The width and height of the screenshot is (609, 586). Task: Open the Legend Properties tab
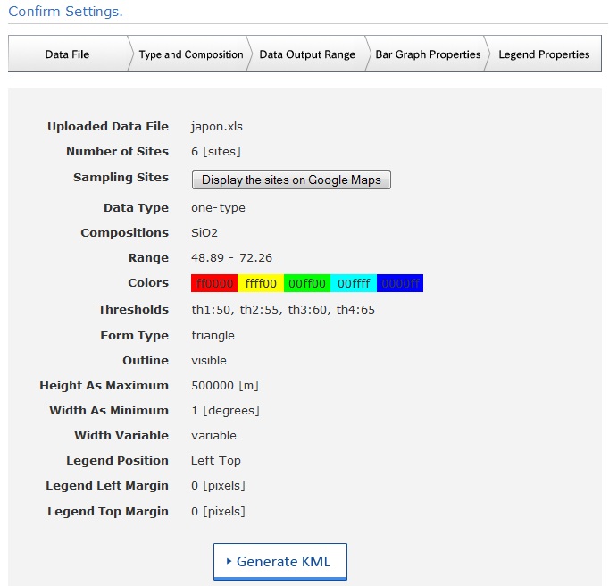click(x=544, y=54)
